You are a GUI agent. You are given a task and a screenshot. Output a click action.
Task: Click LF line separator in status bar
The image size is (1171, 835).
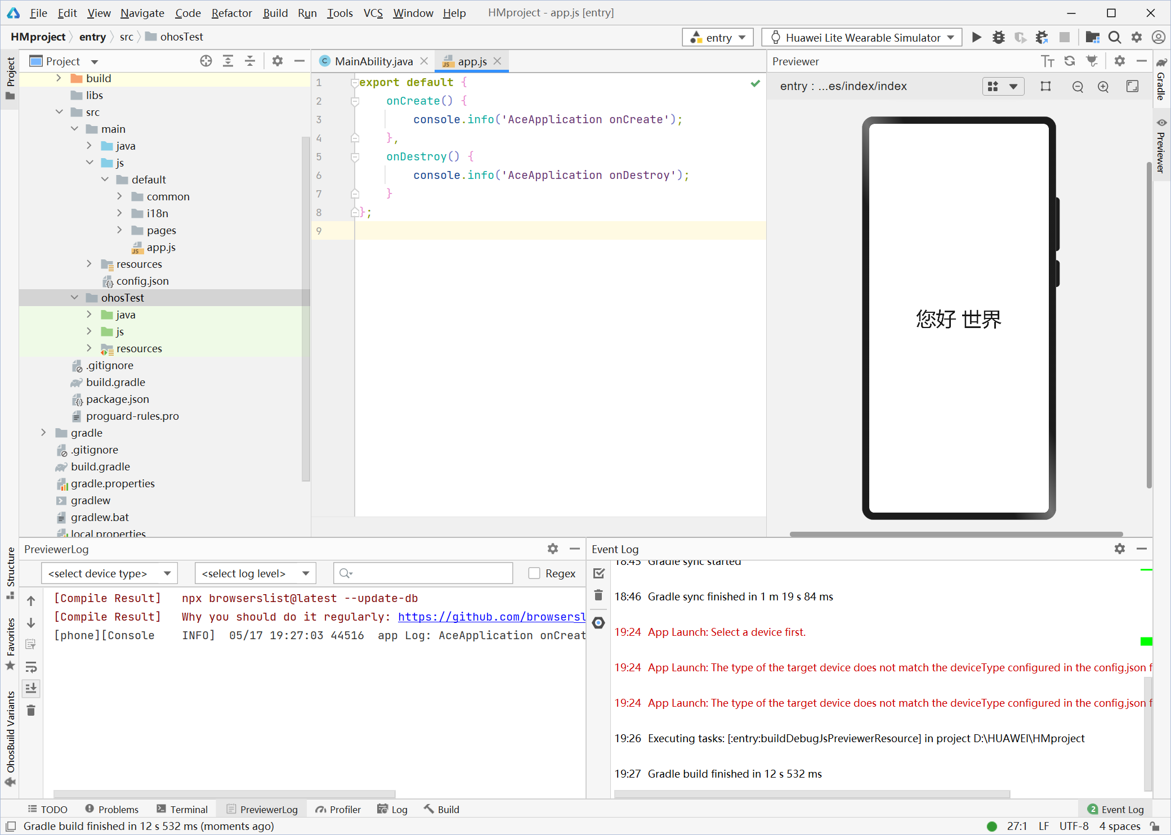click(x=1044, y=826)
